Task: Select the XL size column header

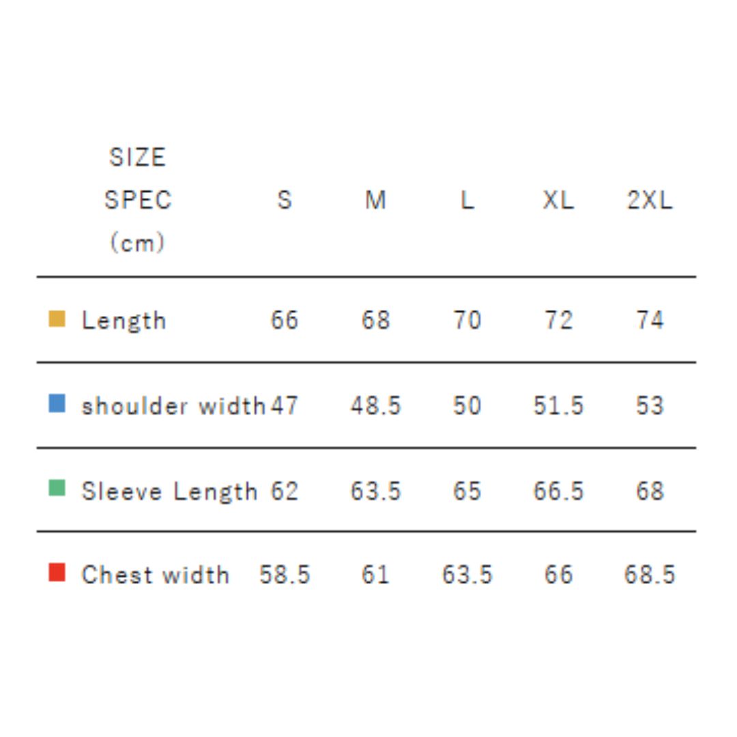Action: pos(558,200)
